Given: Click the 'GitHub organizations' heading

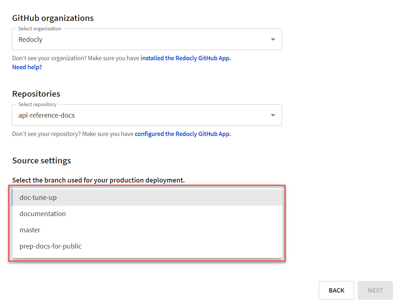Looking at the screenshot, I should (53, 18).
